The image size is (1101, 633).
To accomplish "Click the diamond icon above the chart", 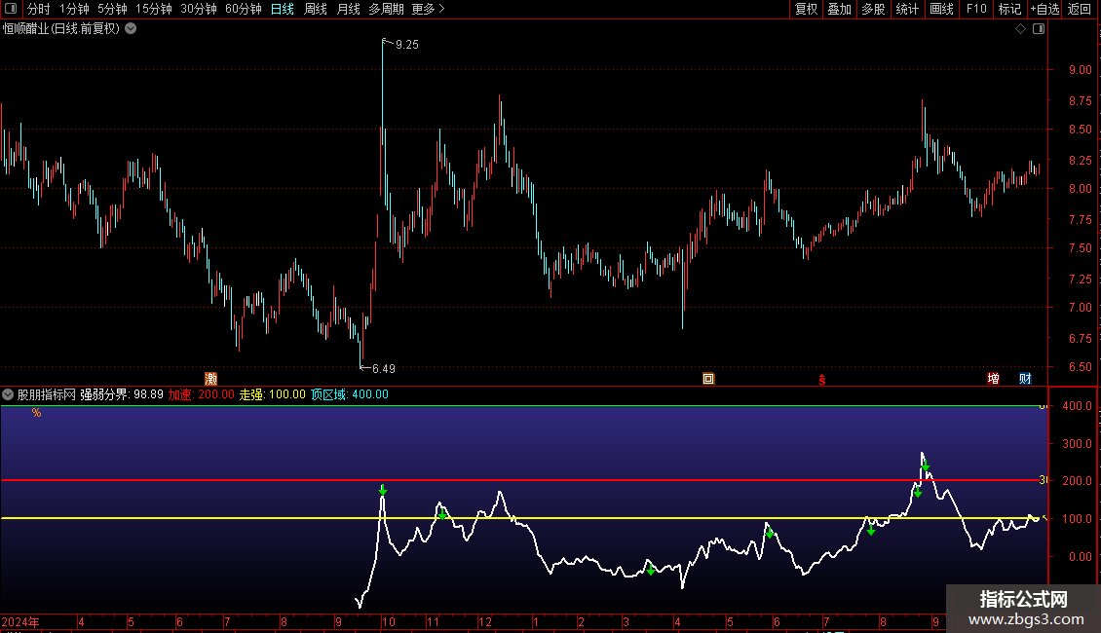I will [x=1021, y=29].
